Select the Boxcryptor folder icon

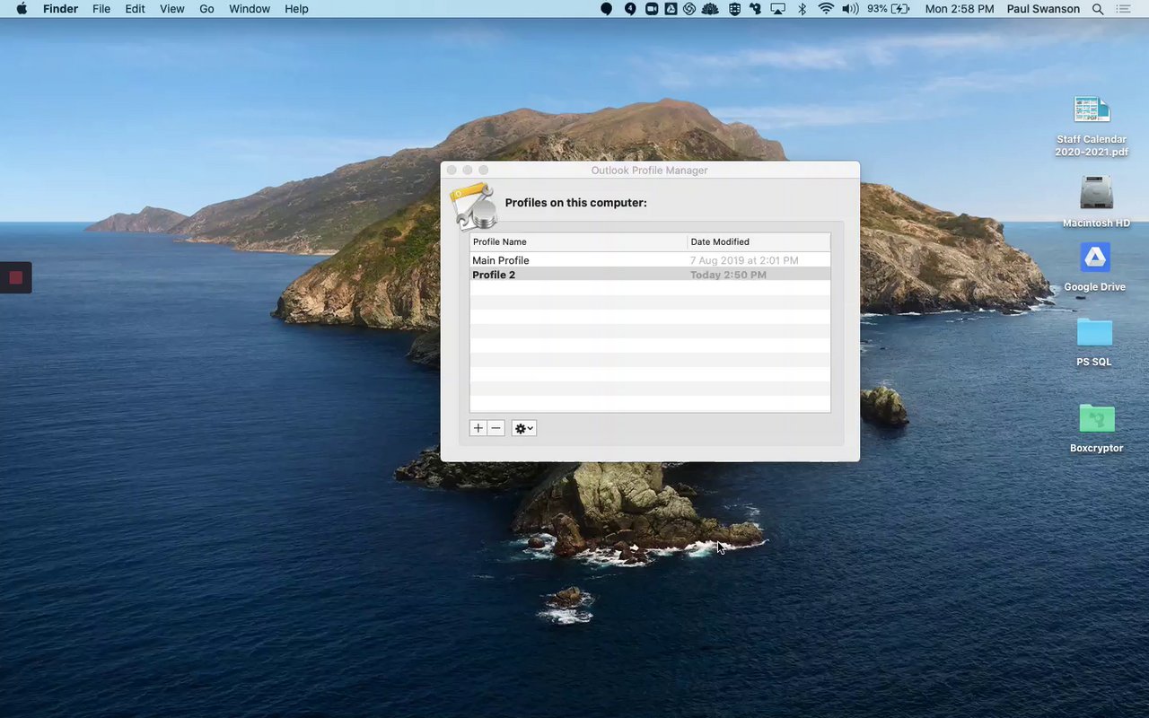click(x=1096, y=418)
